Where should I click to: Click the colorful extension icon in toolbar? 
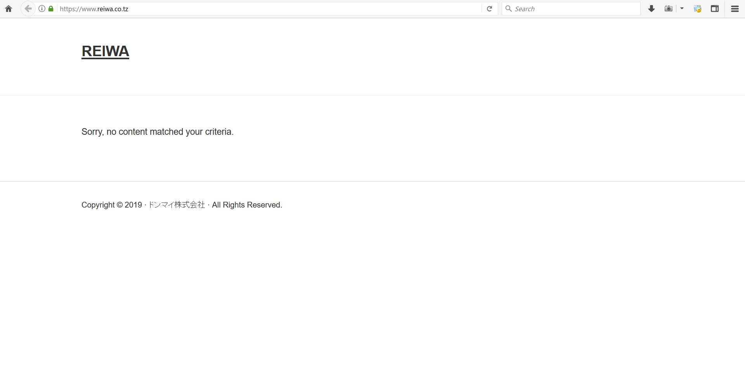coord(697,9)
